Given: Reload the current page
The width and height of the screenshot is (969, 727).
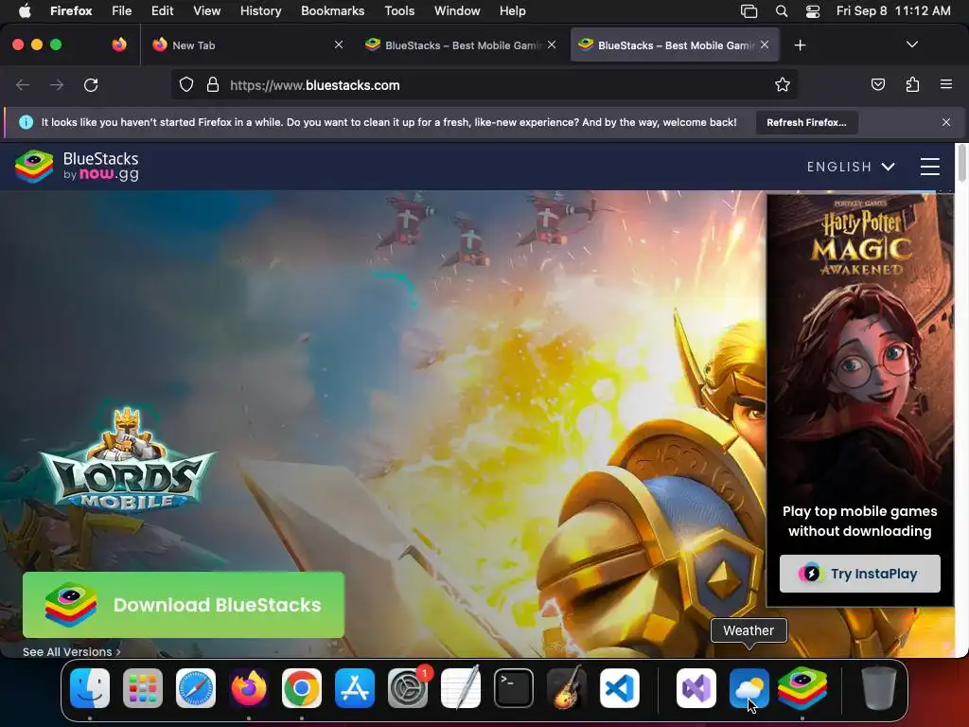Looking at the screenshot, I should click(91, 84).
